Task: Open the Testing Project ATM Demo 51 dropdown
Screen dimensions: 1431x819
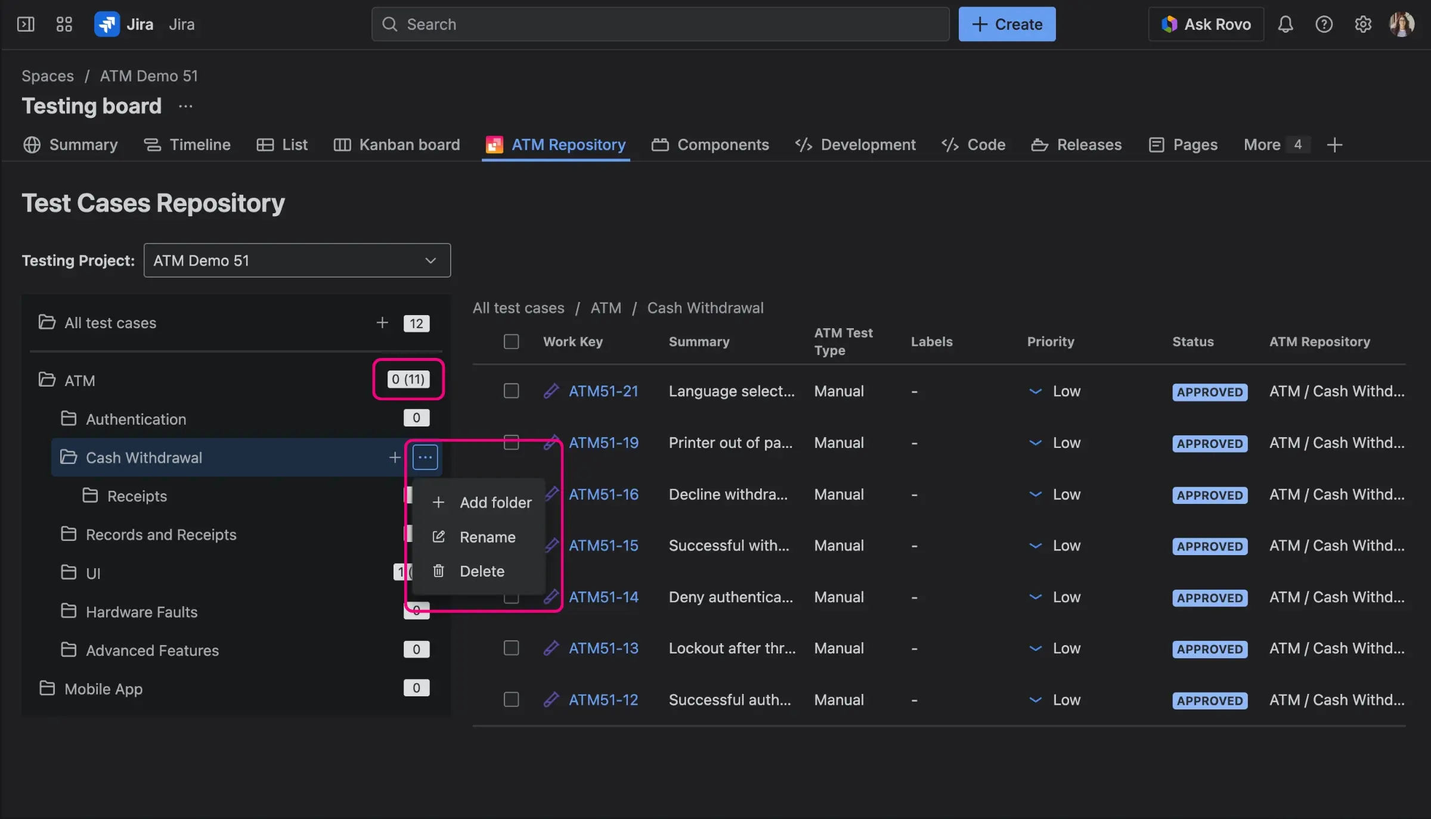Action: 297,260
